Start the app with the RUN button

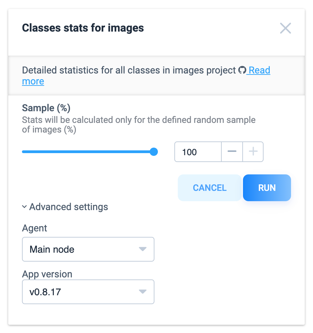pyautogui.click(x=267, y=188)
